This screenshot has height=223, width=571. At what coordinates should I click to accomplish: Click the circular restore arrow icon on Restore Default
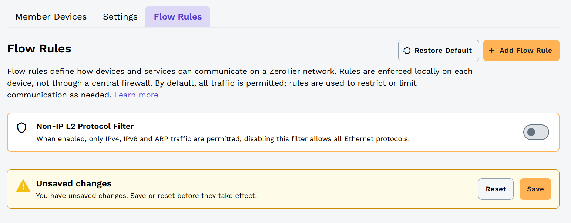pyautogui.click(x=407, y=50)
